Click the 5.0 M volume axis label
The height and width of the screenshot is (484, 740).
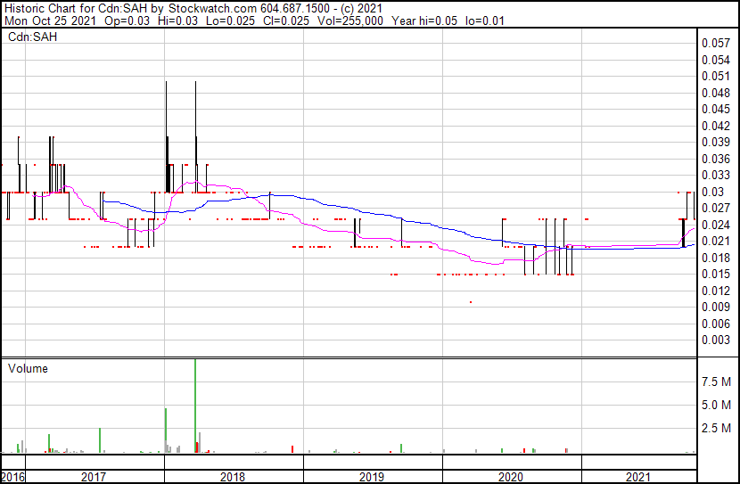[x=717, y=405]
